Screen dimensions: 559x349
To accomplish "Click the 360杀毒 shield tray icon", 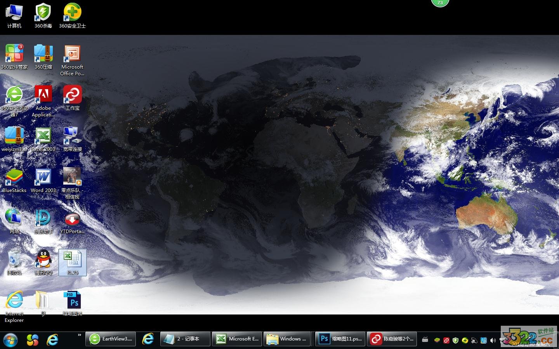I will [456, 340].
